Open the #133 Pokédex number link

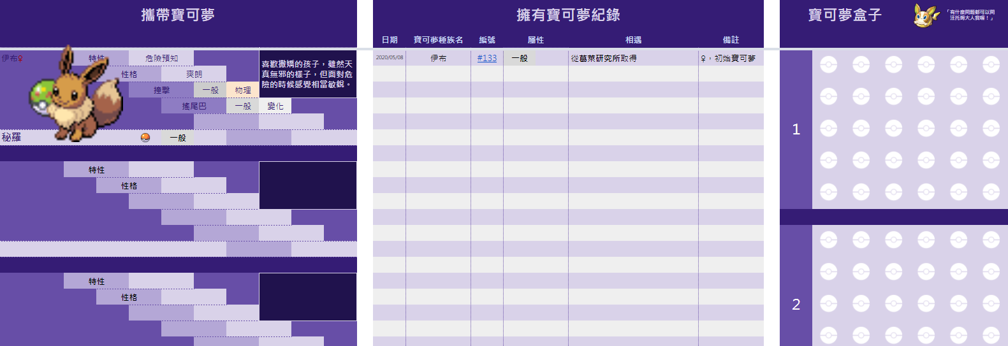tap(487, 58)
